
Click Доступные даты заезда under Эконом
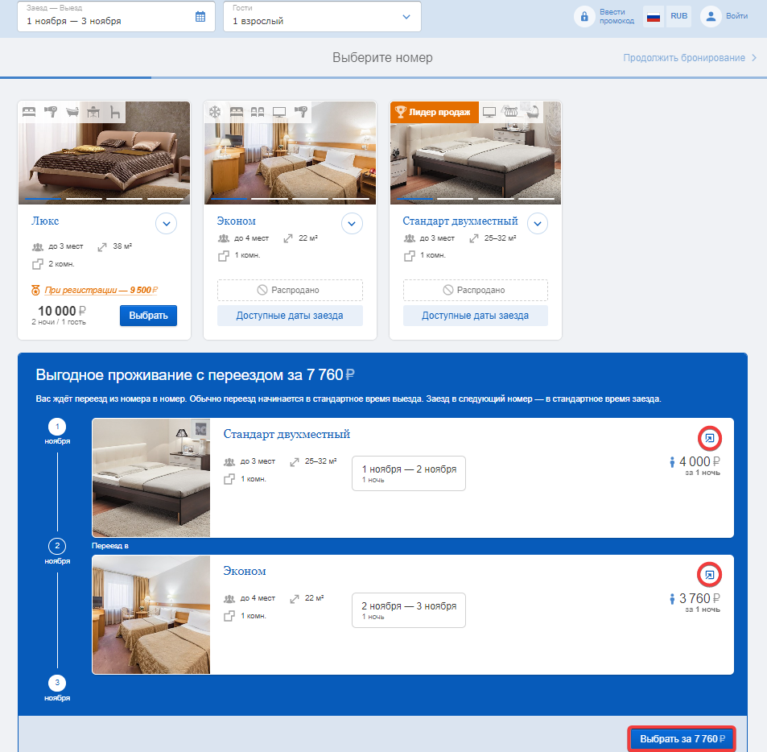[290, 316]
